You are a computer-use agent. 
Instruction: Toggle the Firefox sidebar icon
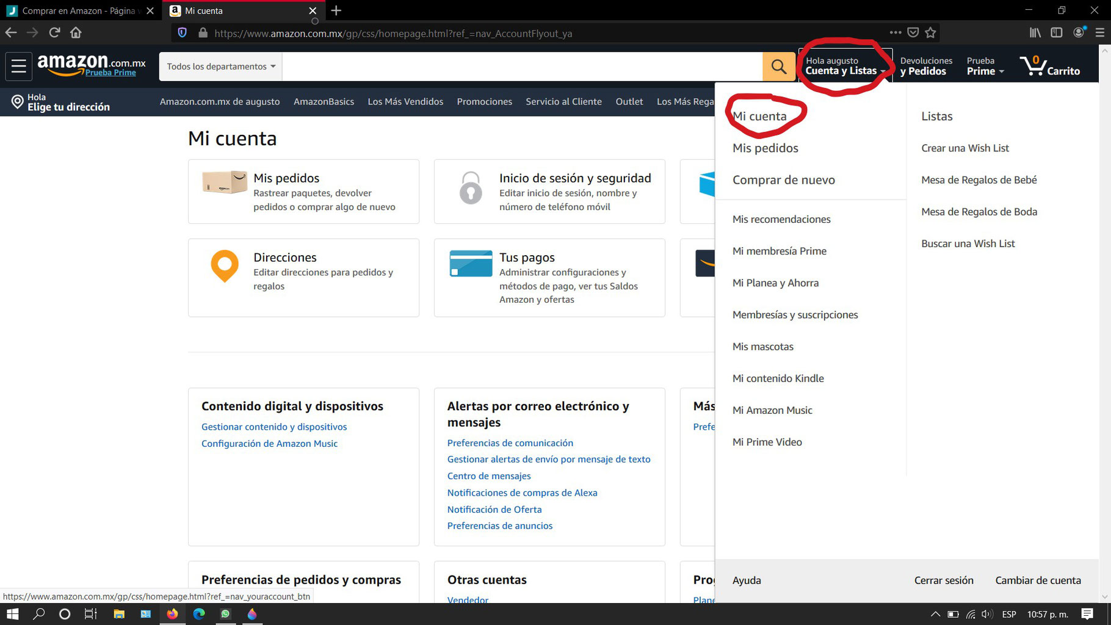[x=1057, y=32]
